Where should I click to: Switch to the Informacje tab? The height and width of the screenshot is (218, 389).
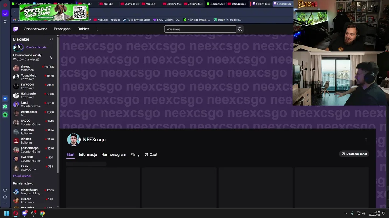coord(88,154)
